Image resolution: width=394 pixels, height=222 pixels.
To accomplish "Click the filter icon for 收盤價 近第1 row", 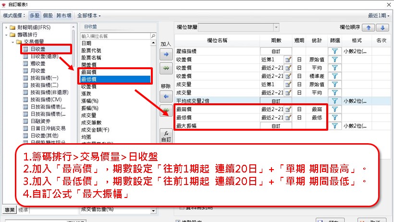I will [335, 60].
